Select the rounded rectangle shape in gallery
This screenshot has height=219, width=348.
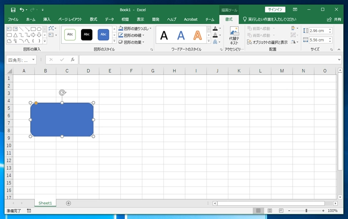(x=9, y=35)
